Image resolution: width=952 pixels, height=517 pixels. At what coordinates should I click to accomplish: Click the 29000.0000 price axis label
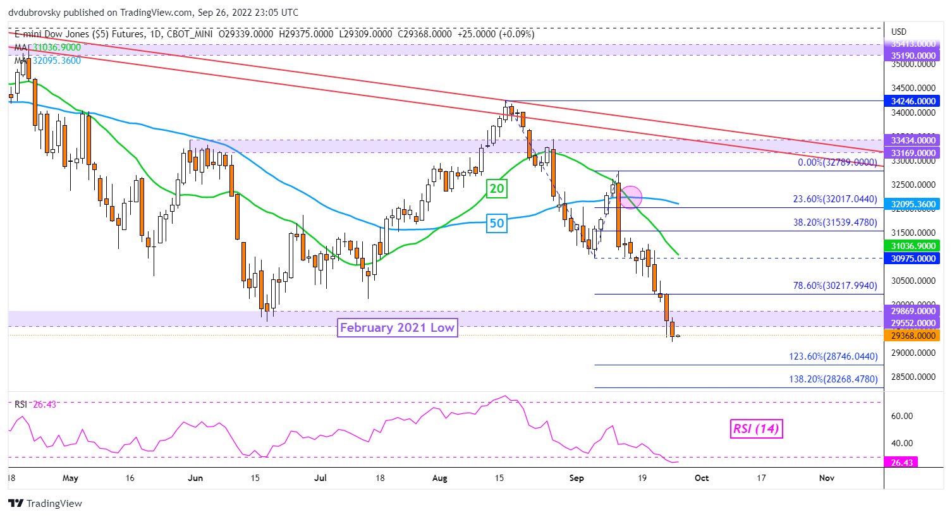click(x=913, y=353)
